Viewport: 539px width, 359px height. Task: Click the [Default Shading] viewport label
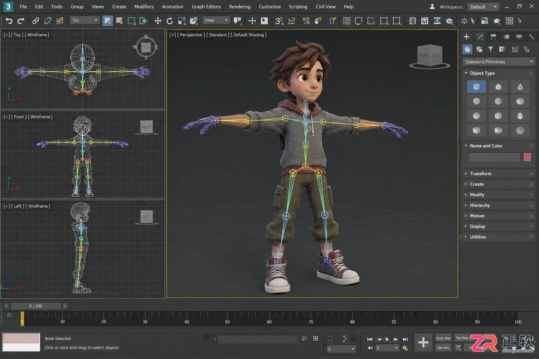249,35
